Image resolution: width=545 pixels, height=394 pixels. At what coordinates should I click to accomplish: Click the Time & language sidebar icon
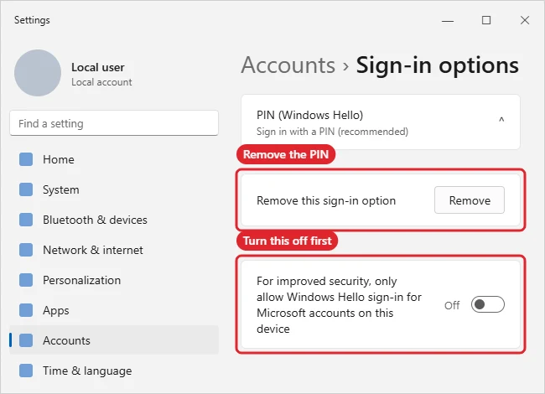[26, 371]
